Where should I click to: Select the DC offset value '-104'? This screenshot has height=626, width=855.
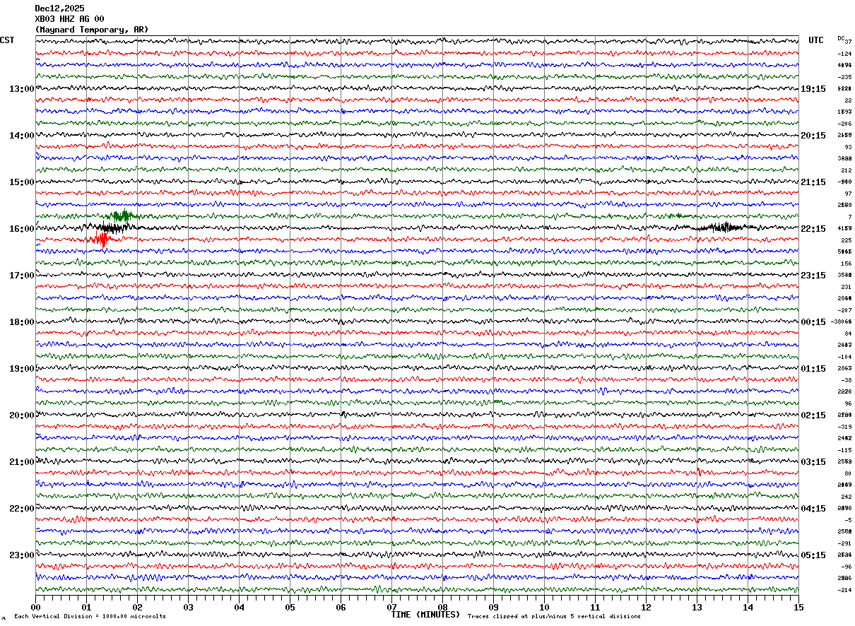click(844, 357)
